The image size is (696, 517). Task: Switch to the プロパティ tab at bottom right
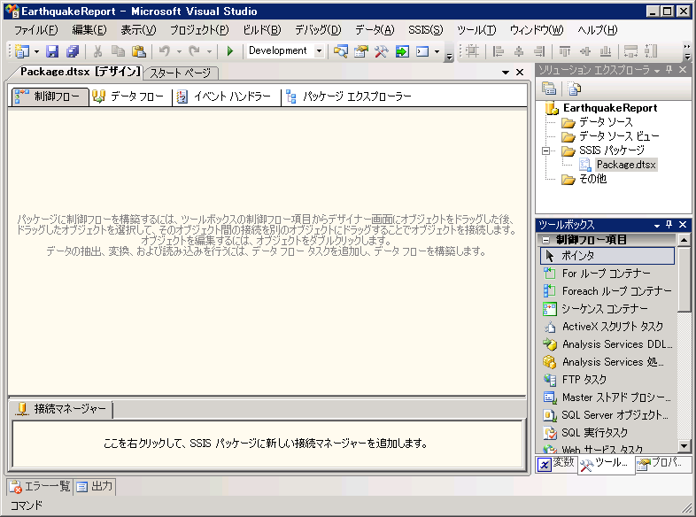point(663,463)
